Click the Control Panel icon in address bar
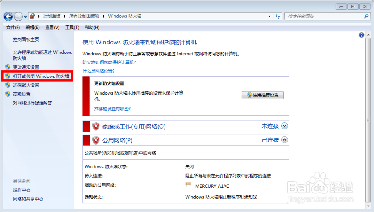374x212 pixels. click(33, 16)
